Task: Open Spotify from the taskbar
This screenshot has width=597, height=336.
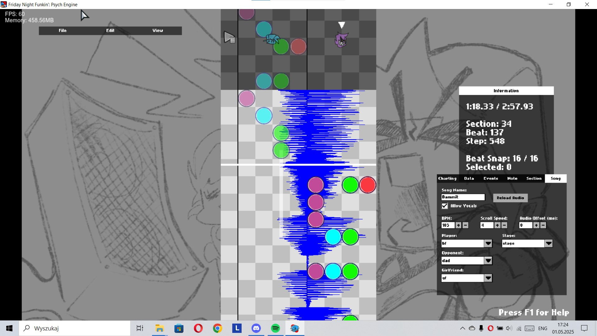Action: (275, 328)
